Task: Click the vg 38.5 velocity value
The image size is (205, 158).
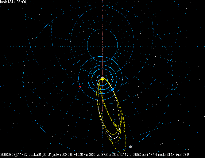Action: point(90,155)
